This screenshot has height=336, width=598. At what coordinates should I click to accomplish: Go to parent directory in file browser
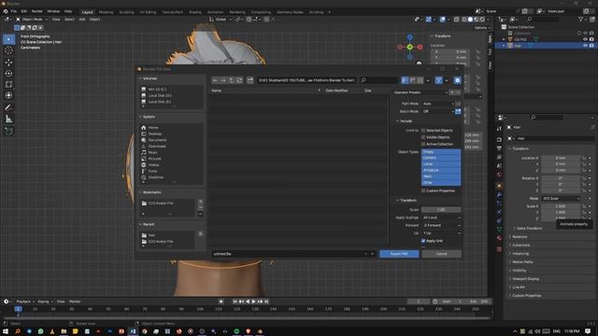232,80
